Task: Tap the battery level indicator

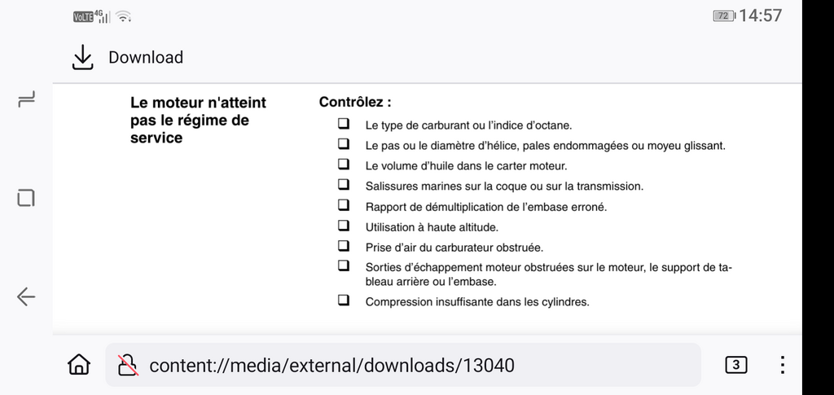Action: click(724, 16)
